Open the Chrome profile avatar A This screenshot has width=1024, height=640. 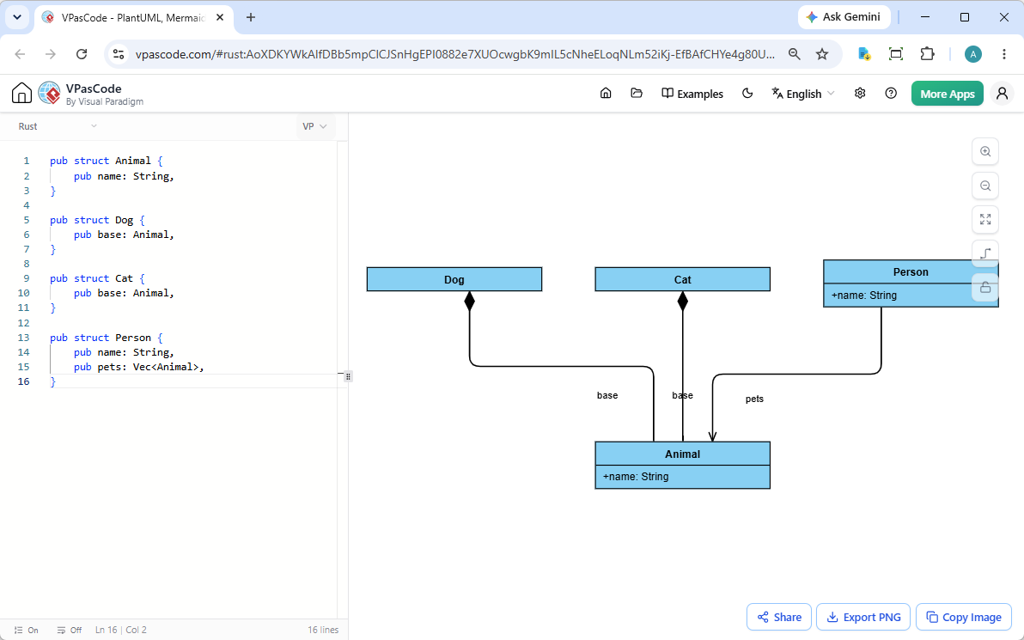coord(973,54)
